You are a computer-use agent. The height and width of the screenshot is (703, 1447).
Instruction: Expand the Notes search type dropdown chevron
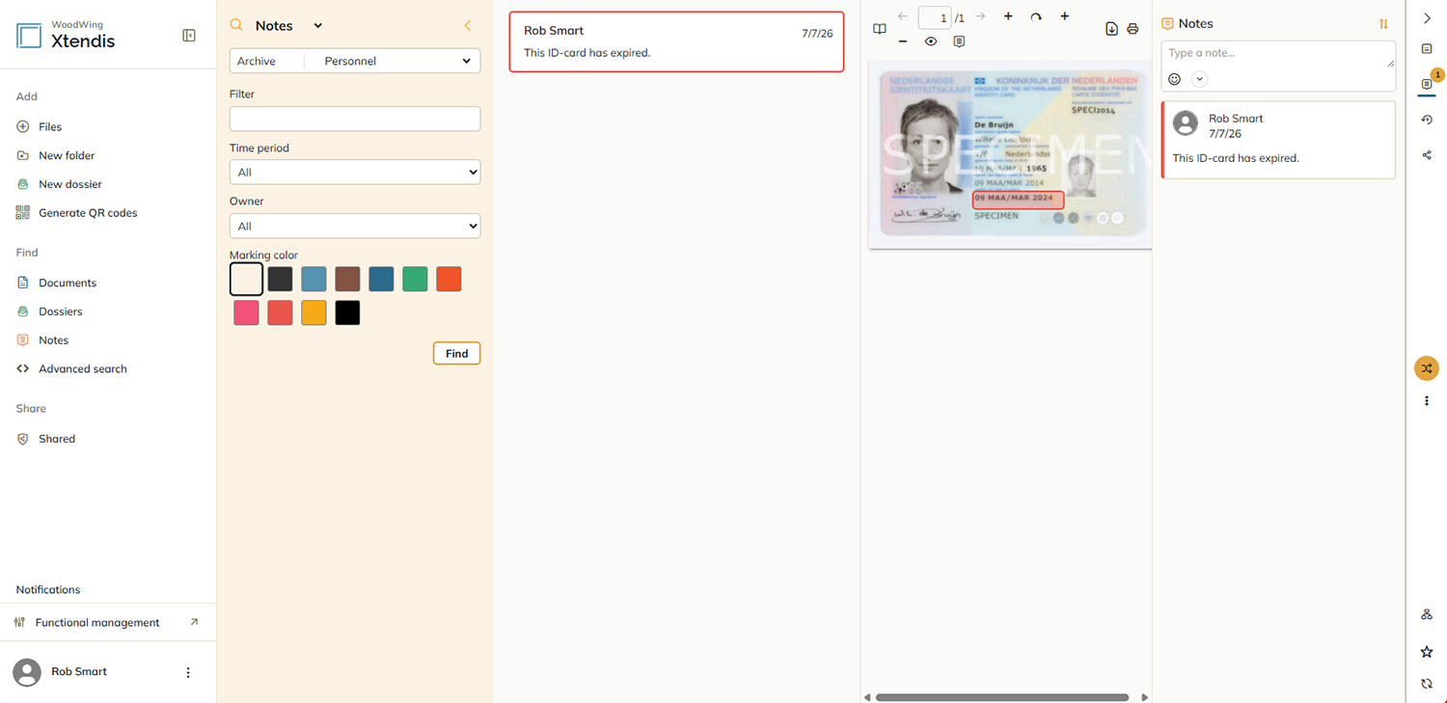[318, 26]
